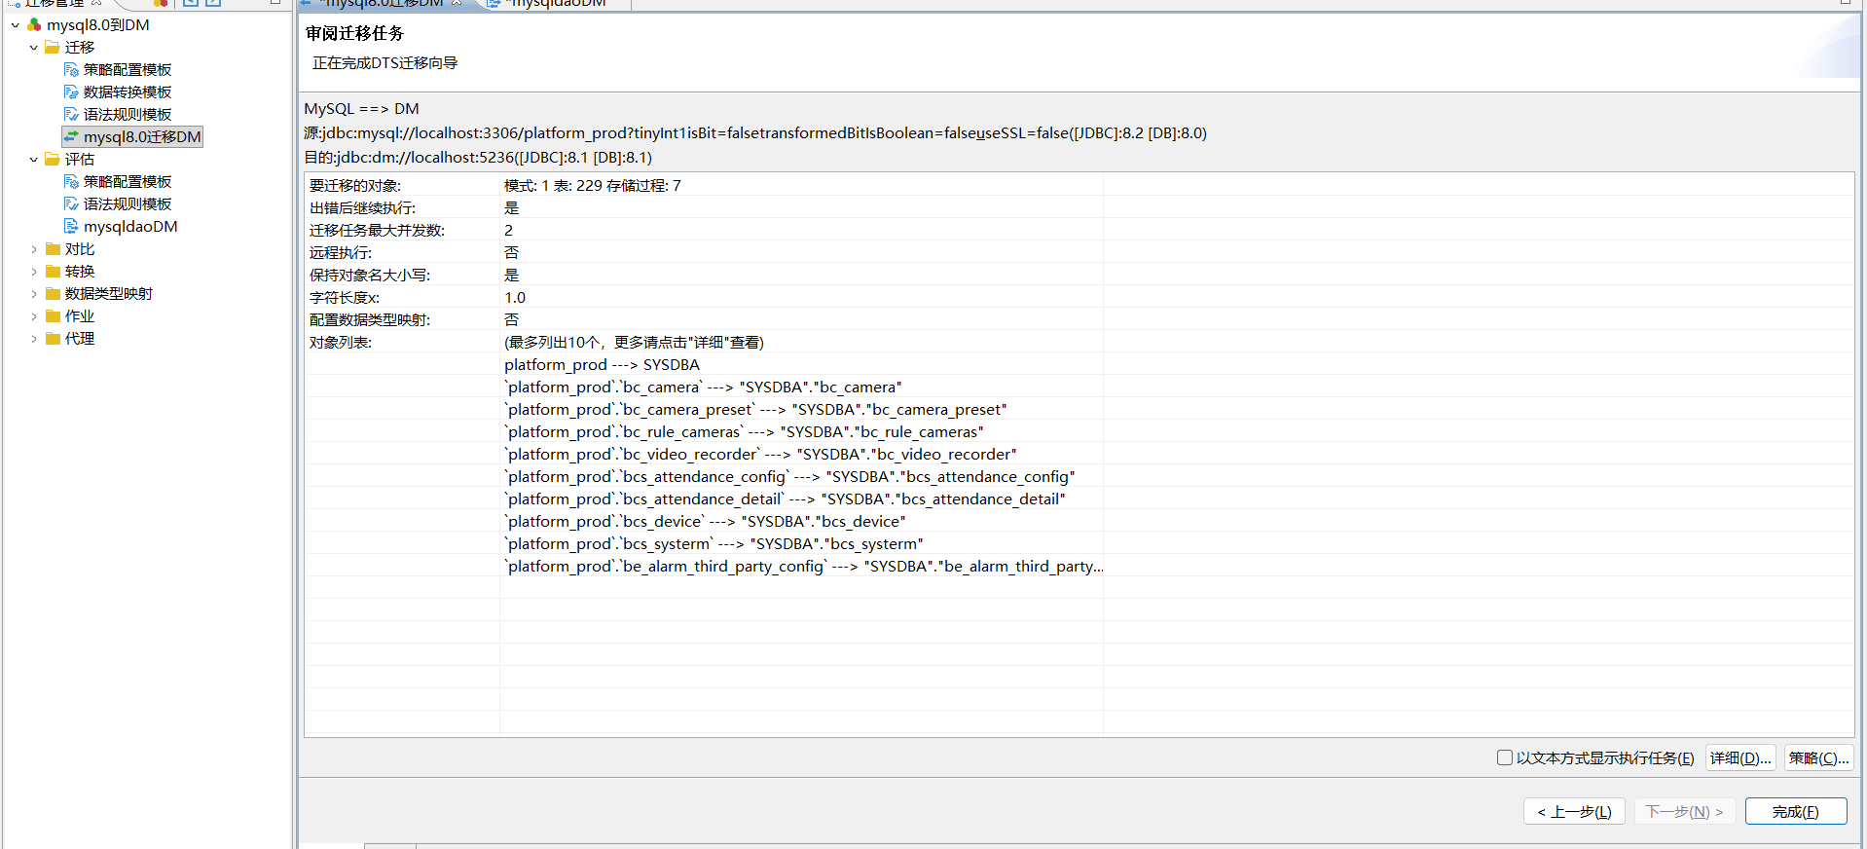
Task: Select 迁移任务最大并发数 value 2
Action: point(508,231)
